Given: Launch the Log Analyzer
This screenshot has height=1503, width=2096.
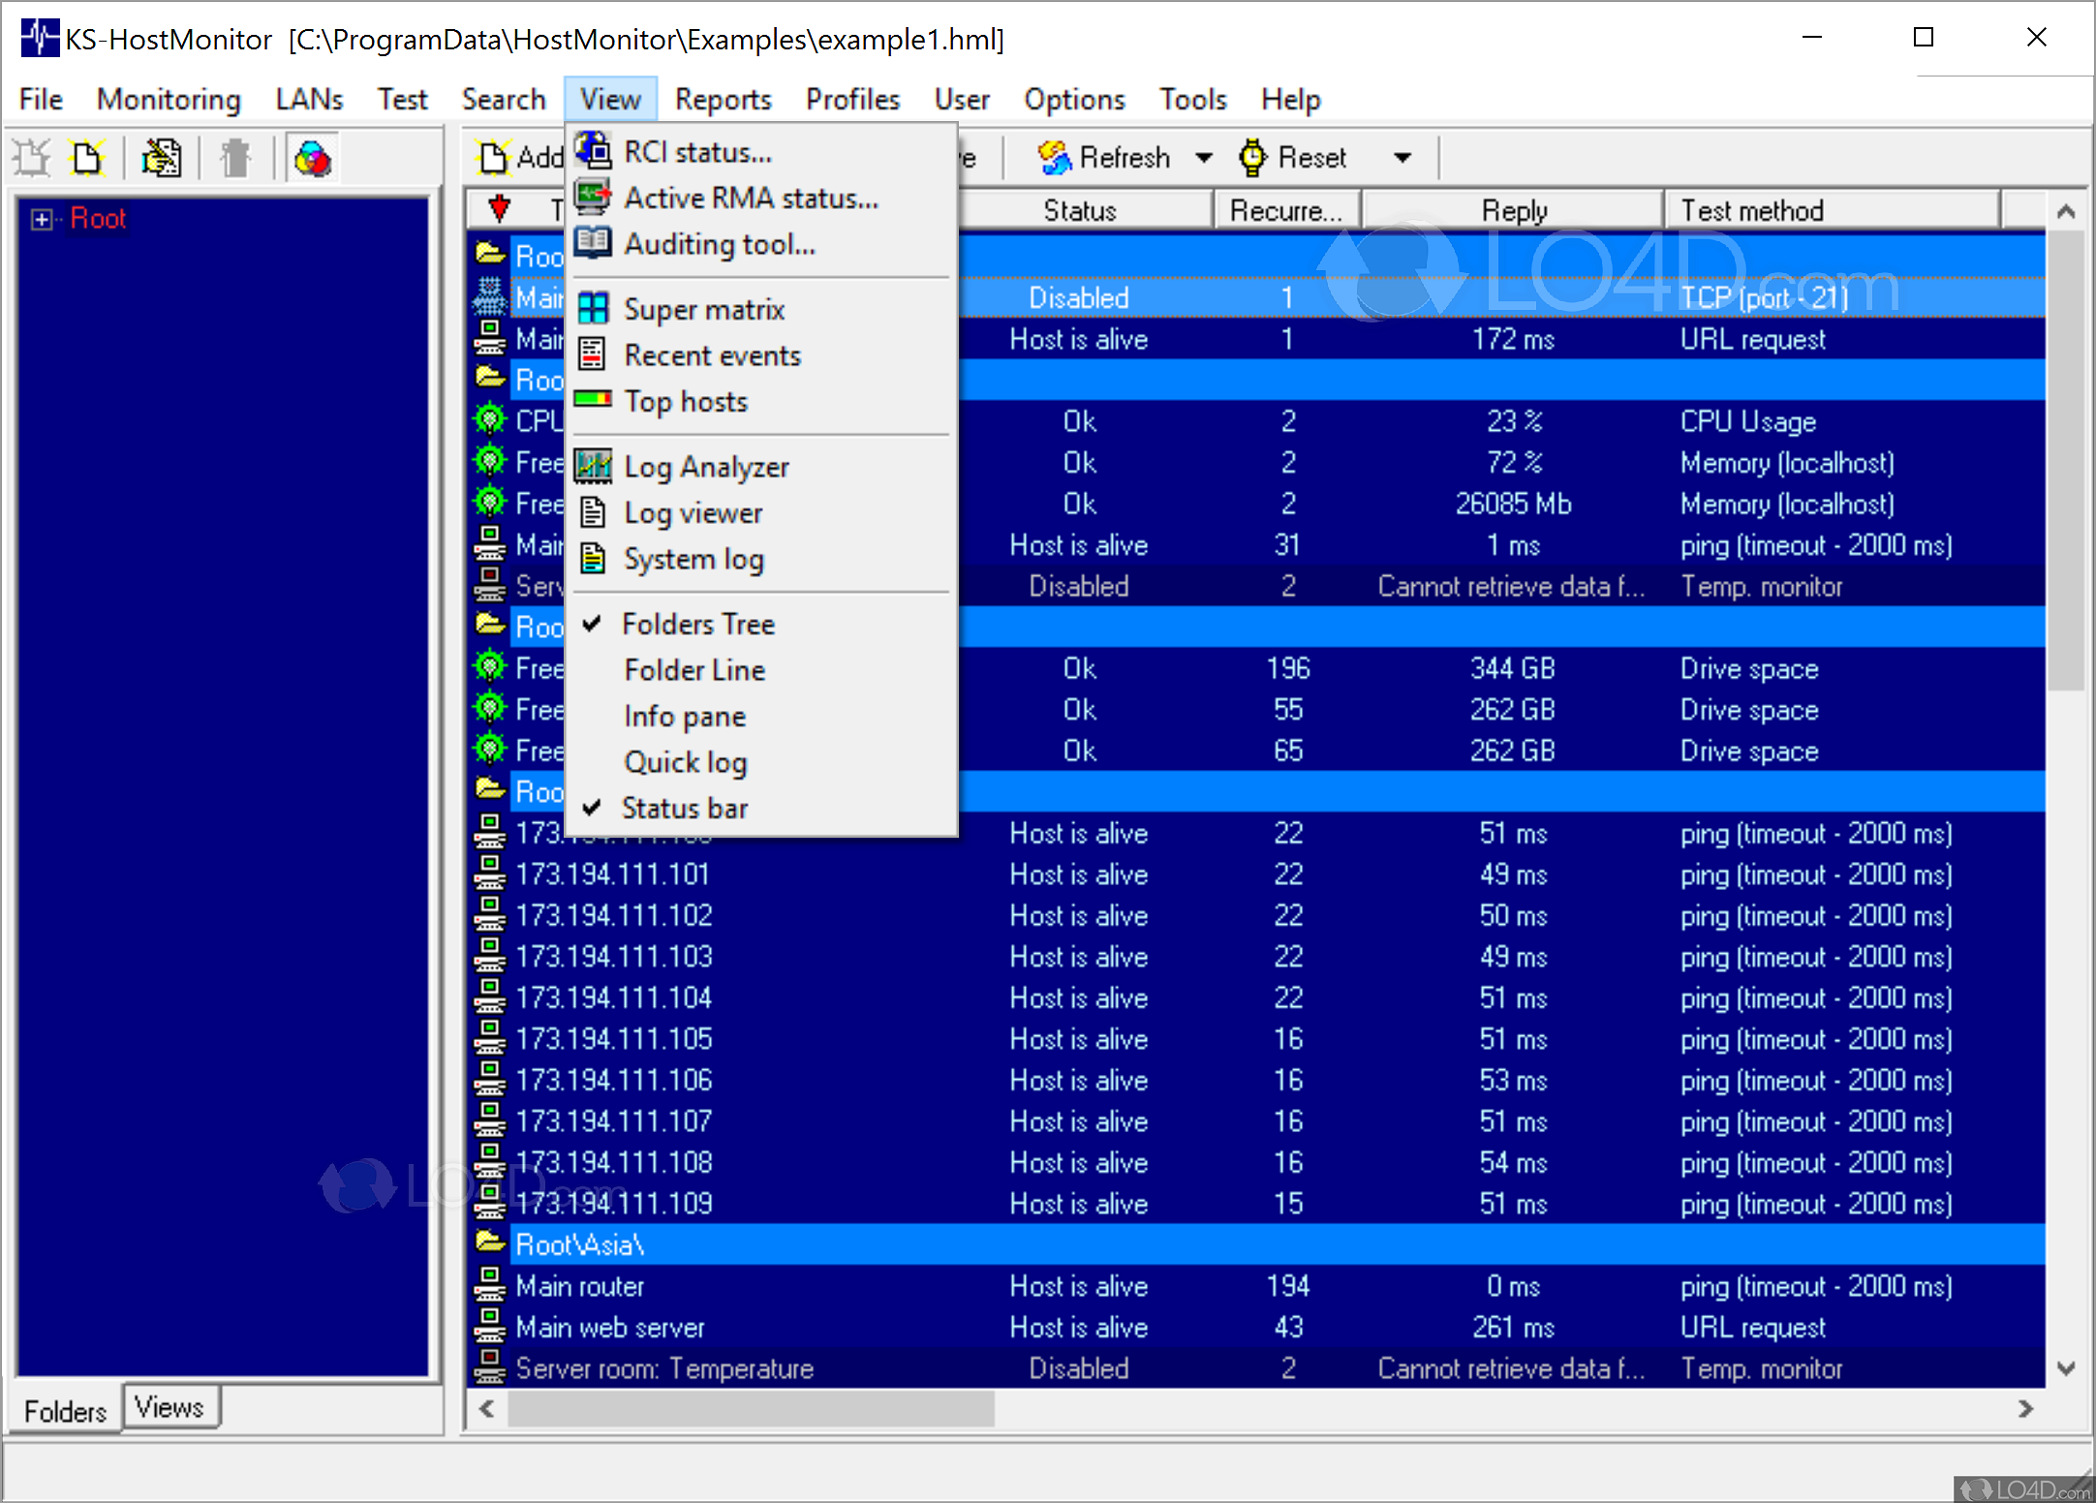Looking at the screenshot, I should point(707,466).
